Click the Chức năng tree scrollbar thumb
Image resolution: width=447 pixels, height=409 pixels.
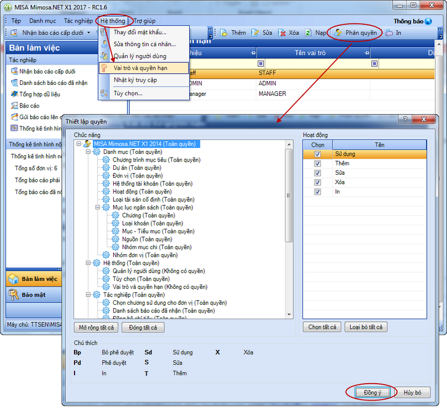point(289,195)
